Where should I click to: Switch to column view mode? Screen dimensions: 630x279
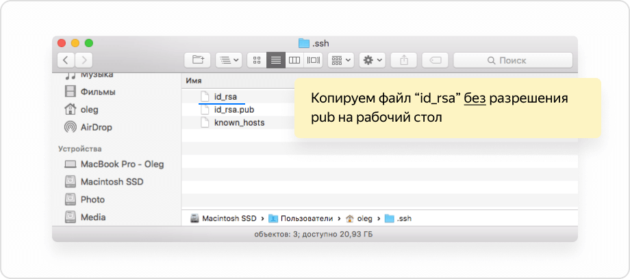294,60
